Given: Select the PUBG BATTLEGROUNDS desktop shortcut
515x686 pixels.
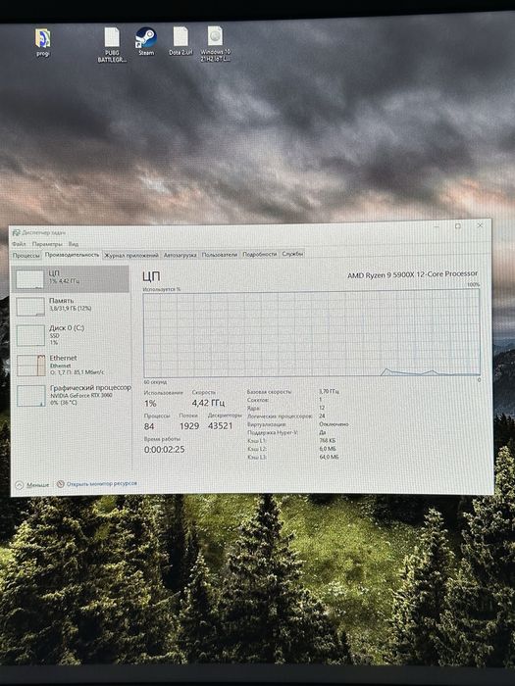Looking at the screenshot, I should tap(112, 45).
